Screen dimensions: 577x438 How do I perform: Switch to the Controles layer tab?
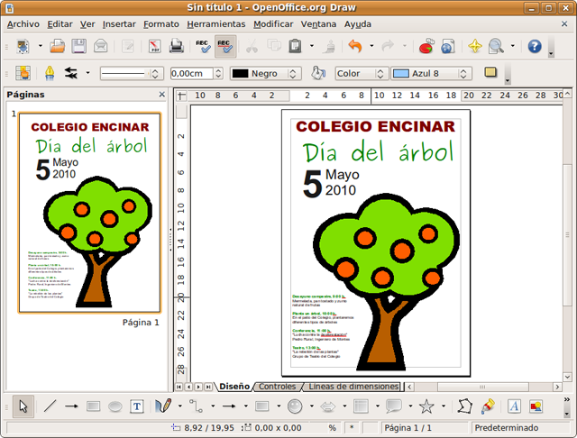click(x=277, y=387)
